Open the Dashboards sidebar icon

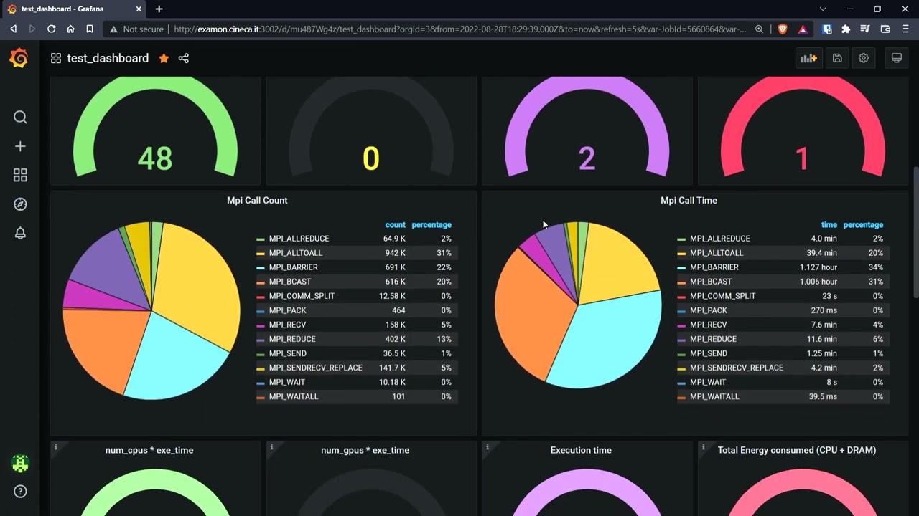[20, 175]
